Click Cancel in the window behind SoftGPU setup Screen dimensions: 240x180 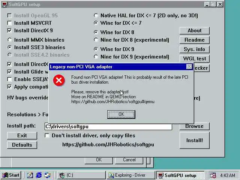pyautogui.click(x=129, y=160)
